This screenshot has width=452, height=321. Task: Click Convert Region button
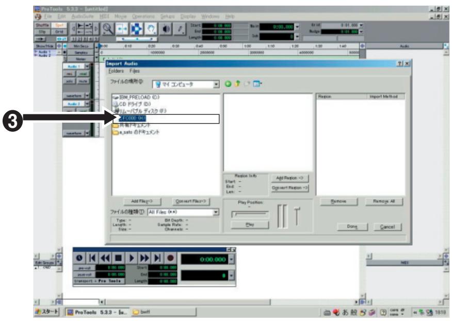tap(289, 188)
